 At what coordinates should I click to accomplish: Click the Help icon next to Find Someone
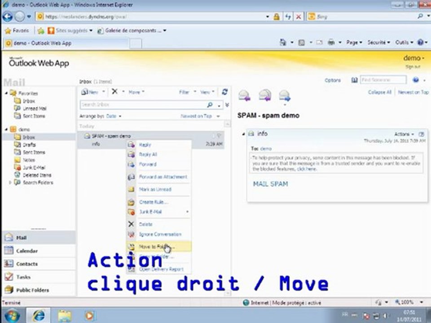coord(416,80)
